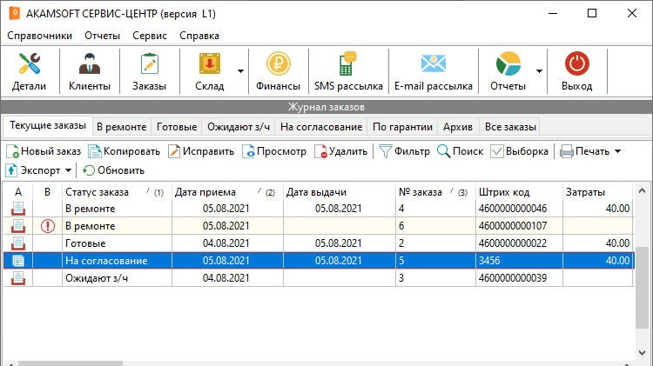Open the Фильтр funnel tool
Image resolution: width=653 pixels, height=366 pixels.
click(404, 151)
